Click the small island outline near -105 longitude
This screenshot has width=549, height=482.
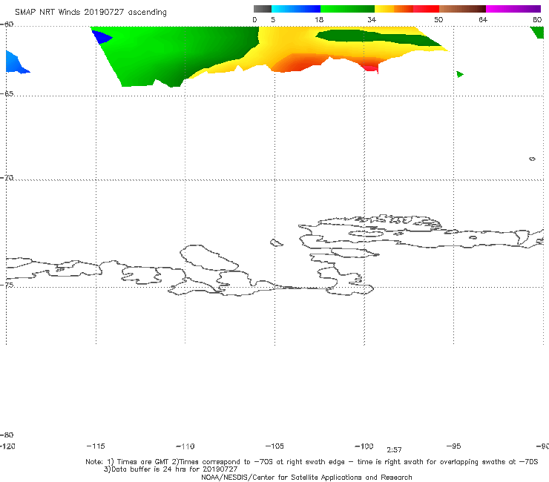point(276,242)
